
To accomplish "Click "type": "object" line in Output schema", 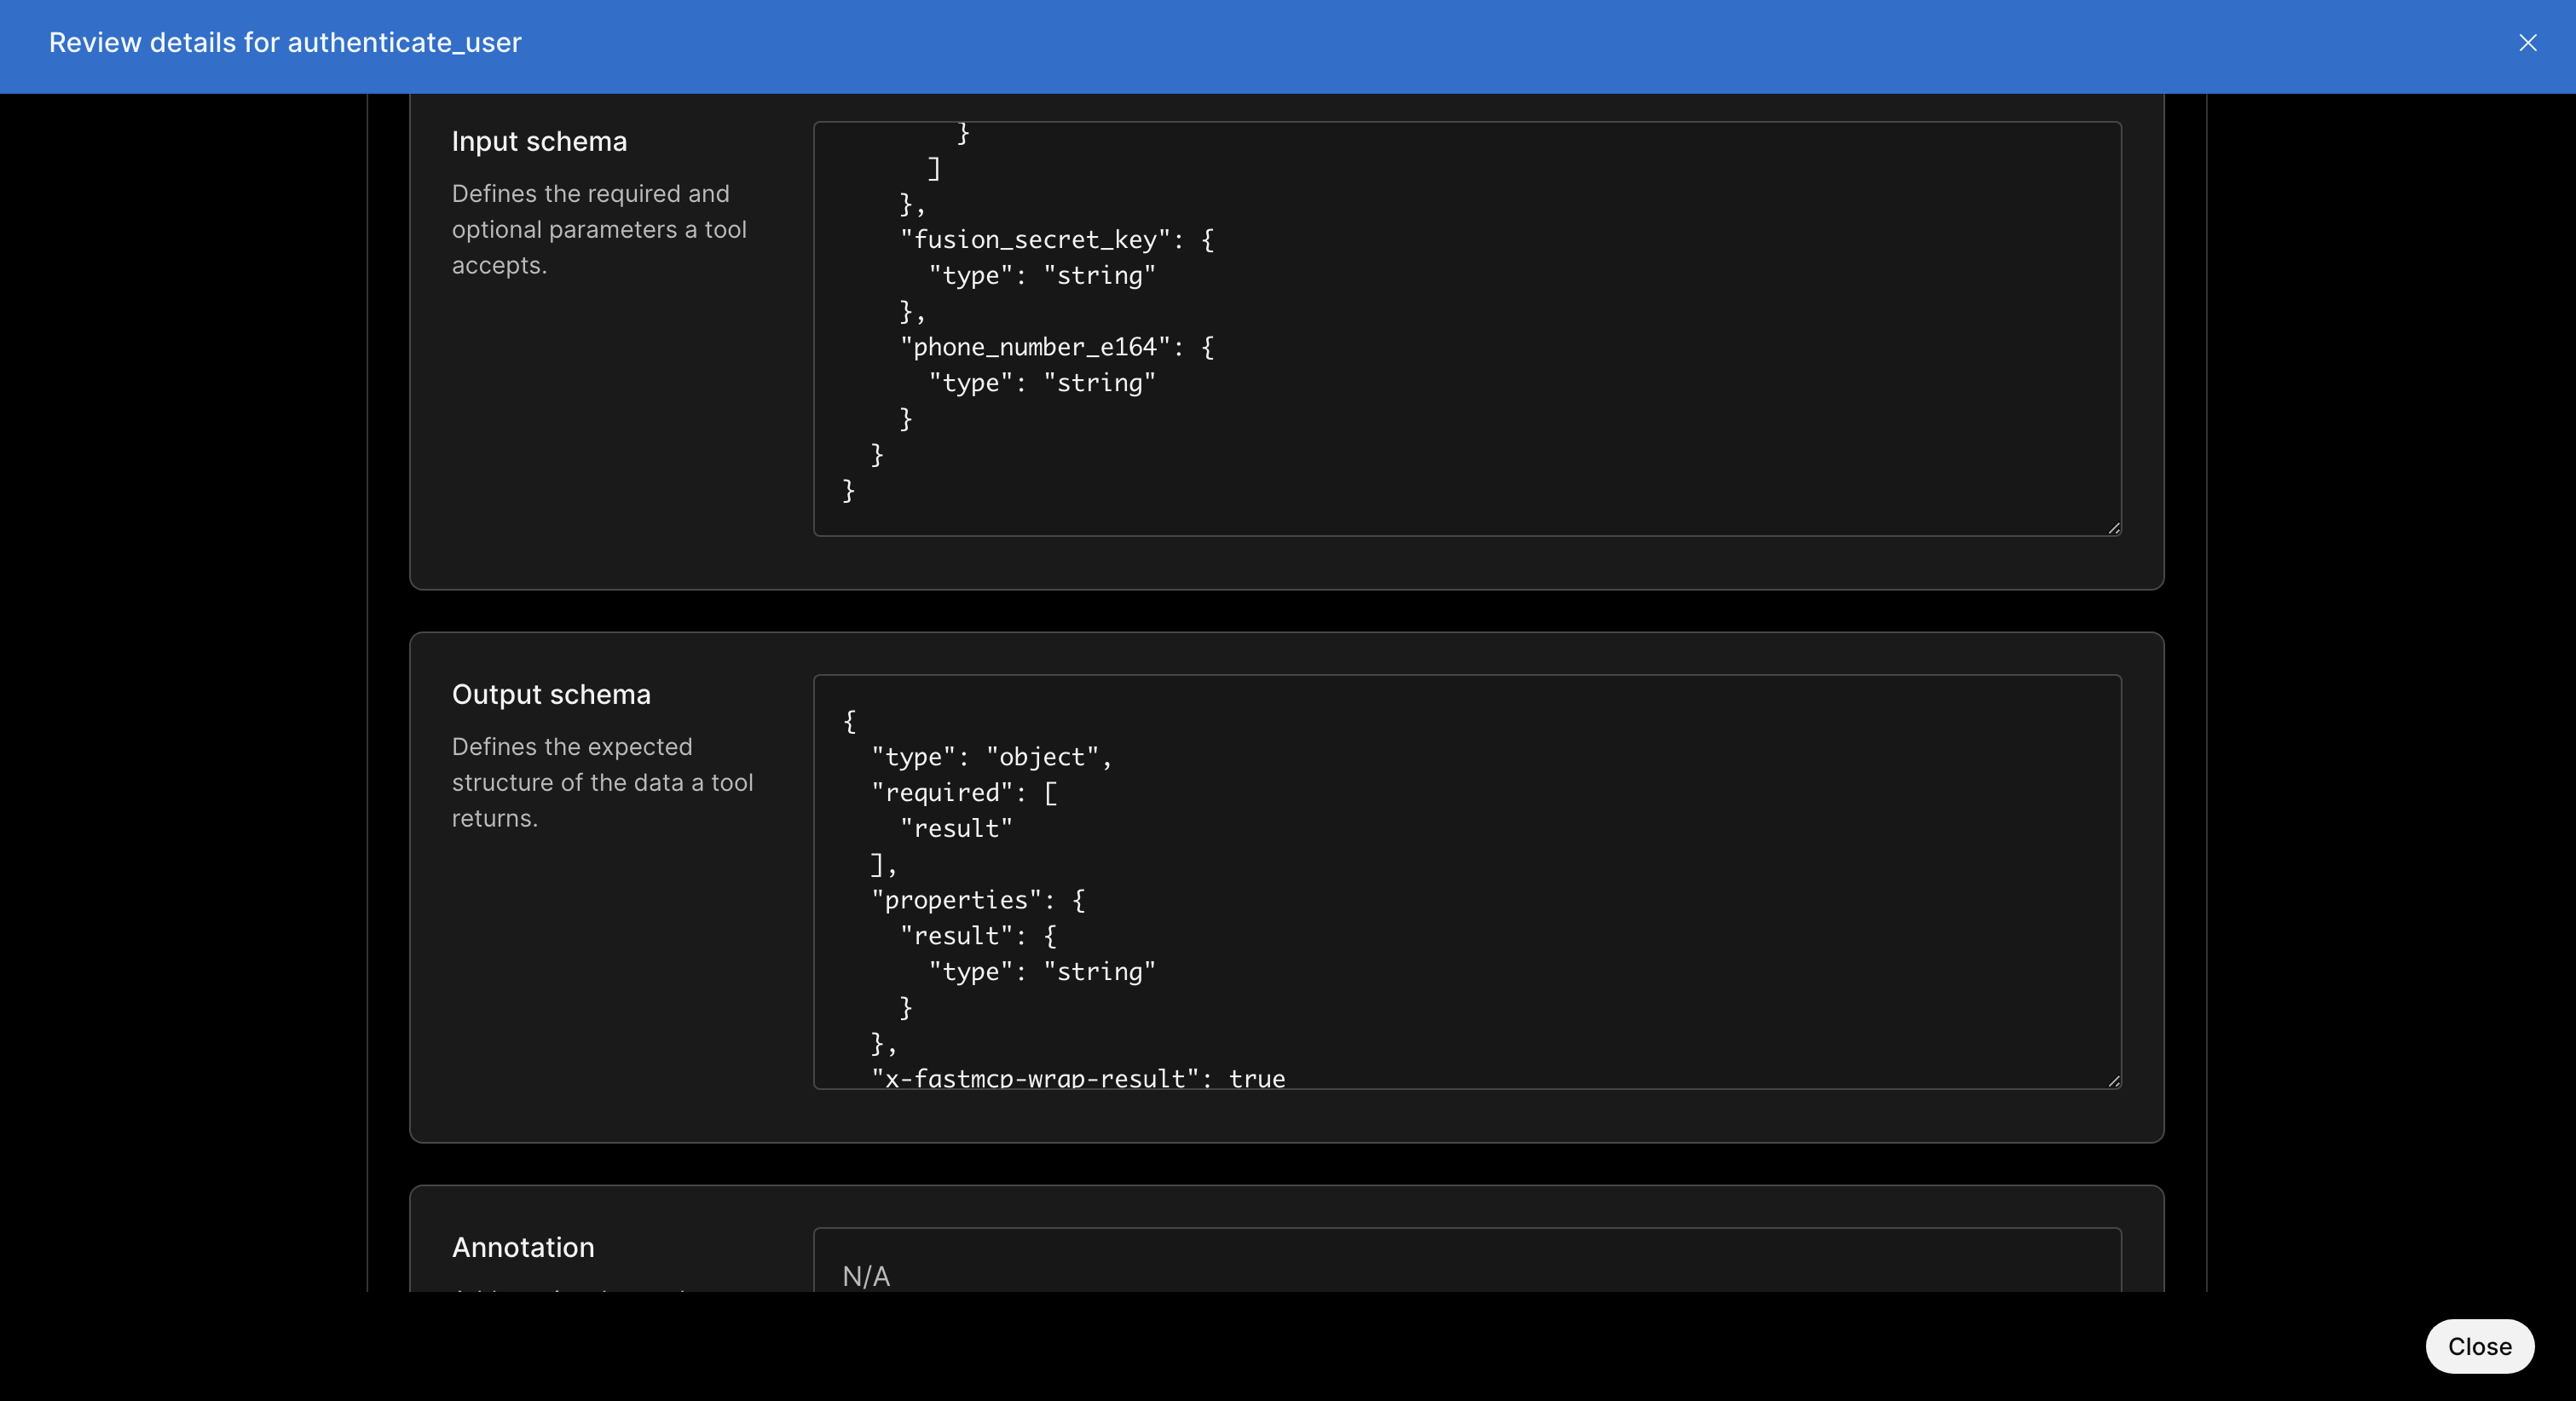I will 990,757.
